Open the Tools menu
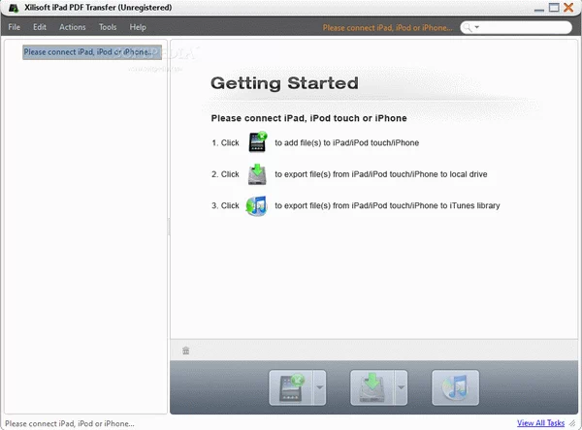This screenshot has height=430, width=582. point(108,27)
